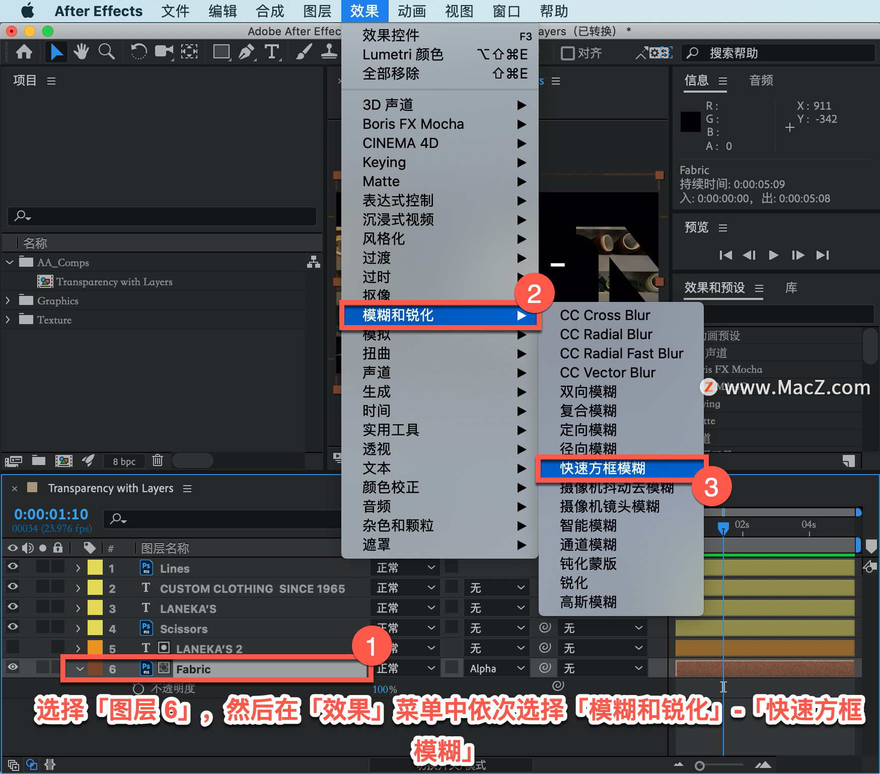The width and height of the screenshot is (880, 774).
Task: Click the play button in Preview panel
Action: [x=774, y=255]
